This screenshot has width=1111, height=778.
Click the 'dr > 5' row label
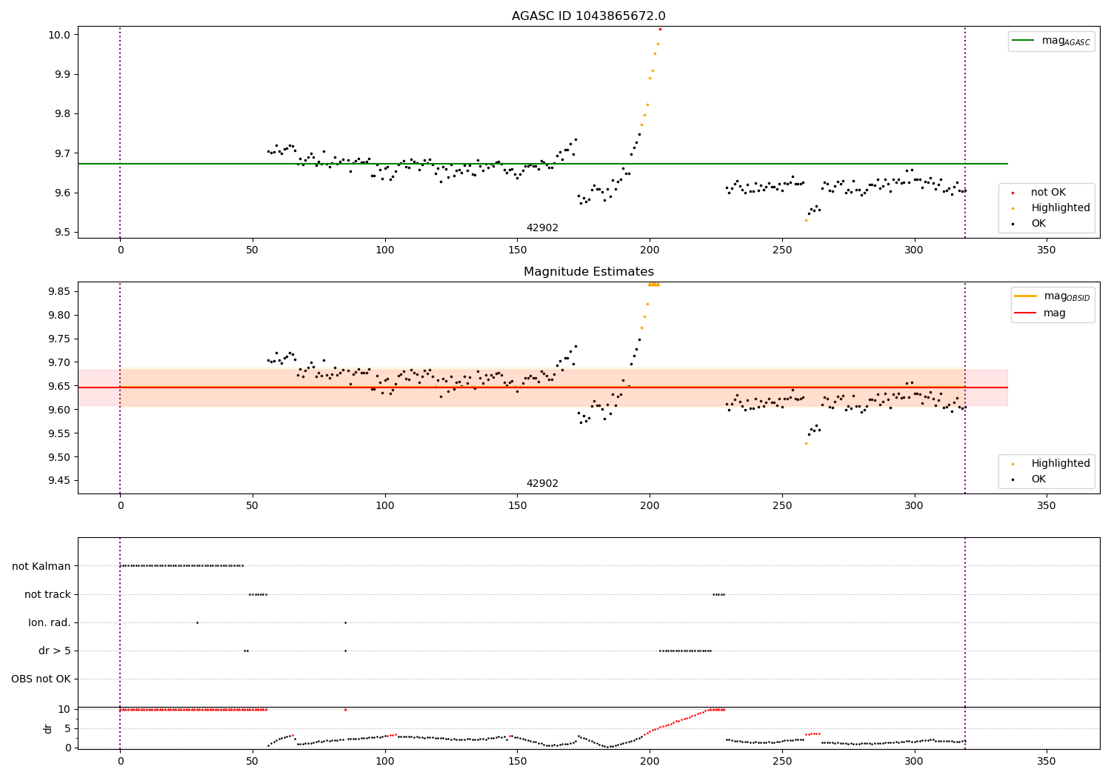point(55,651)
